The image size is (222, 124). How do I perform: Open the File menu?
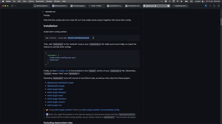click(14, 1)
